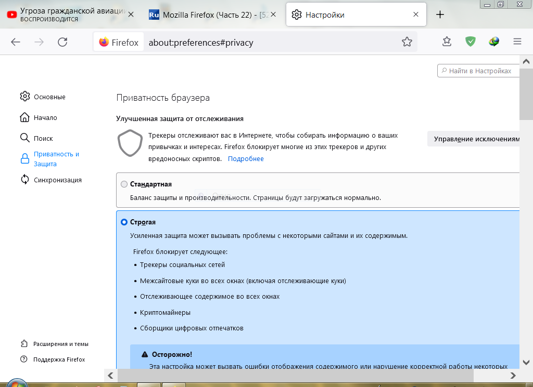Open the green shield adblock extension
This screenshot has height=387, width=533.
pos(471,42)
